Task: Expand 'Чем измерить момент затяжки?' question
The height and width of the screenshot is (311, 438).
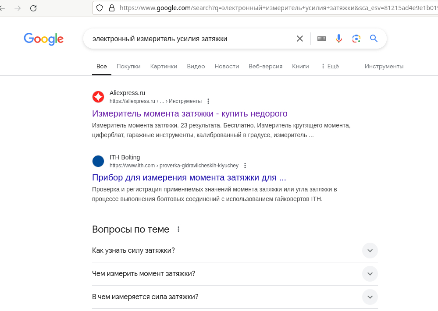Action: (x=370, y=274)
